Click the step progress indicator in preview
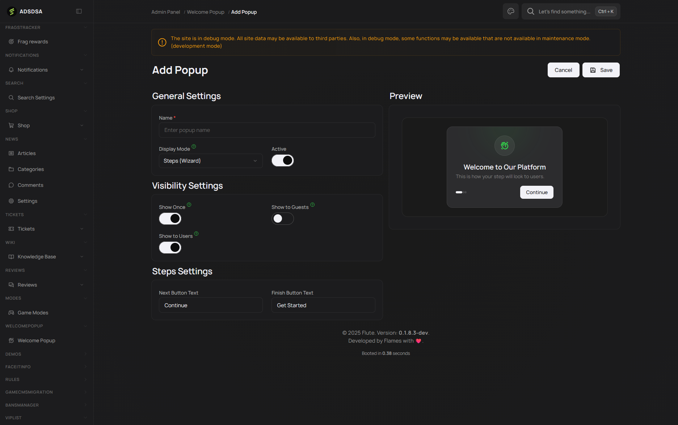The width and height of the screenshot is (678, 425). pos(461,192)
